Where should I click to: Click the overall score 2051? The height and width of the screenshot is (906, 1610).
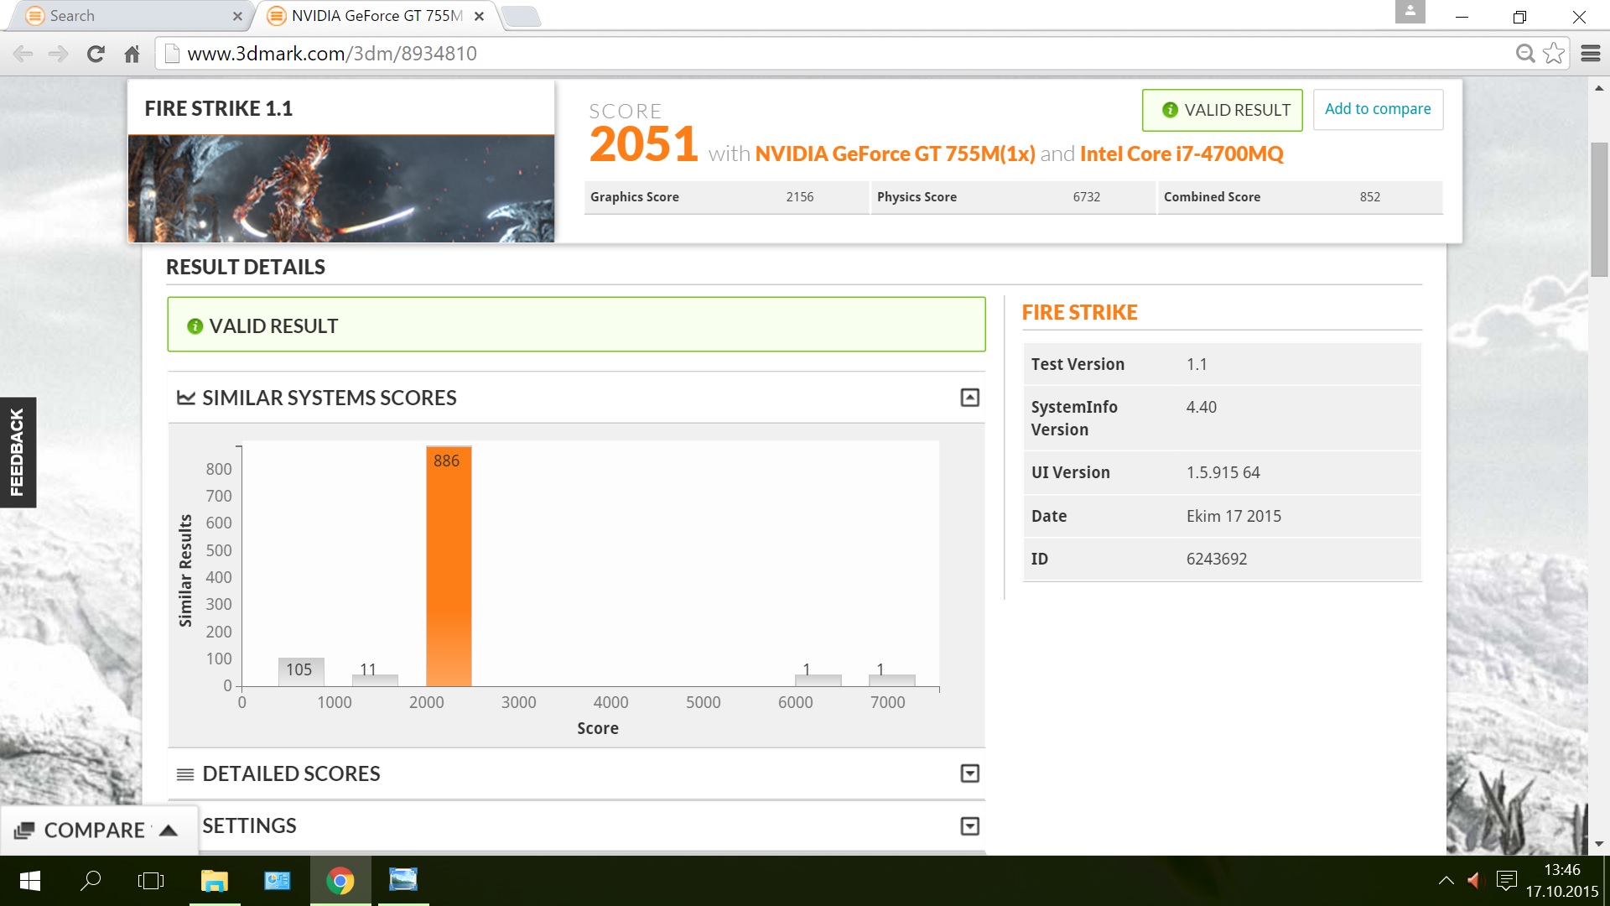[643, 144]
